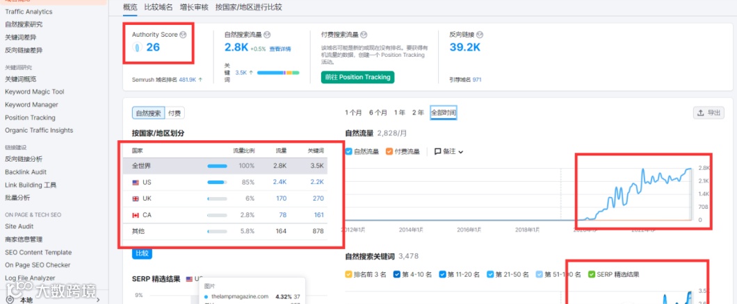Open 自然搜索研究 in sidebar
The width and height of the screenshot is (737, 304).
pos(24,24)
